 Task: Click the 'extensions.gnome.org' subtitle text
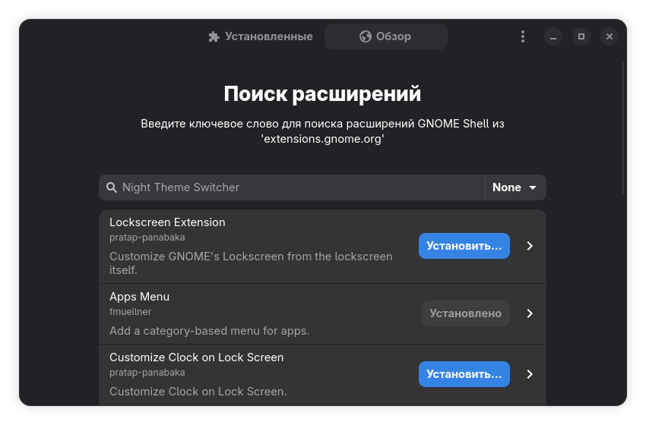click(x=322, y=139)
